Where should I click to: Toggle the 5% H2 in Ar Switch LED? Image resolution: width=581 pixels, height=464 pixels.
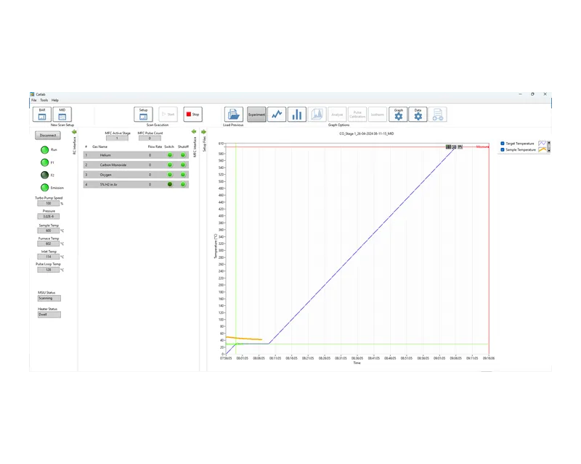[170, 184]
